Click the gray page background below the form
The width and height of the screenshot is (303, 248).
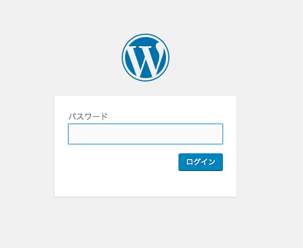tap(146, 223)
